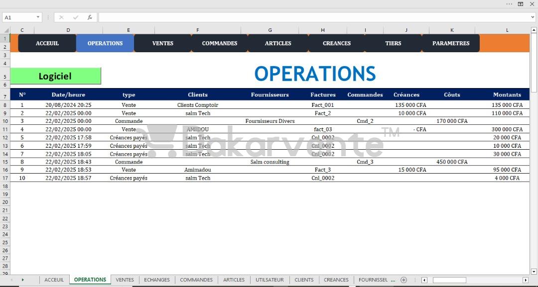Click inside the formula bar input

314,17
